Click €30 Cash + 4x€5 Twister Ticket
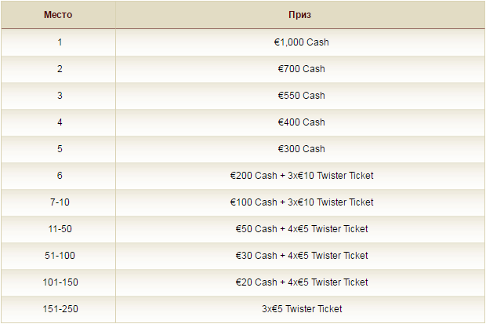This screenshot has width=486, height=324. click(x=302, y=256)
